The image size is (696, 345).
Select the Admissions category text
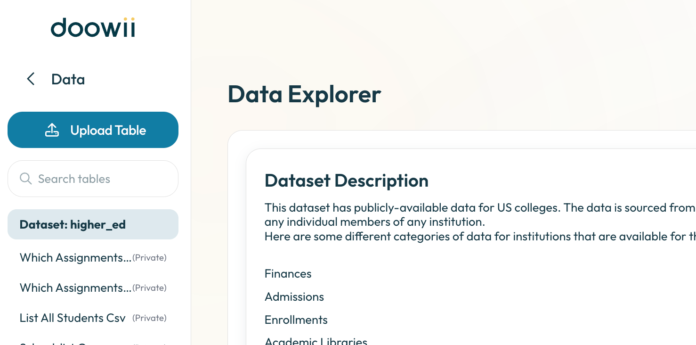tap(294, 297)
